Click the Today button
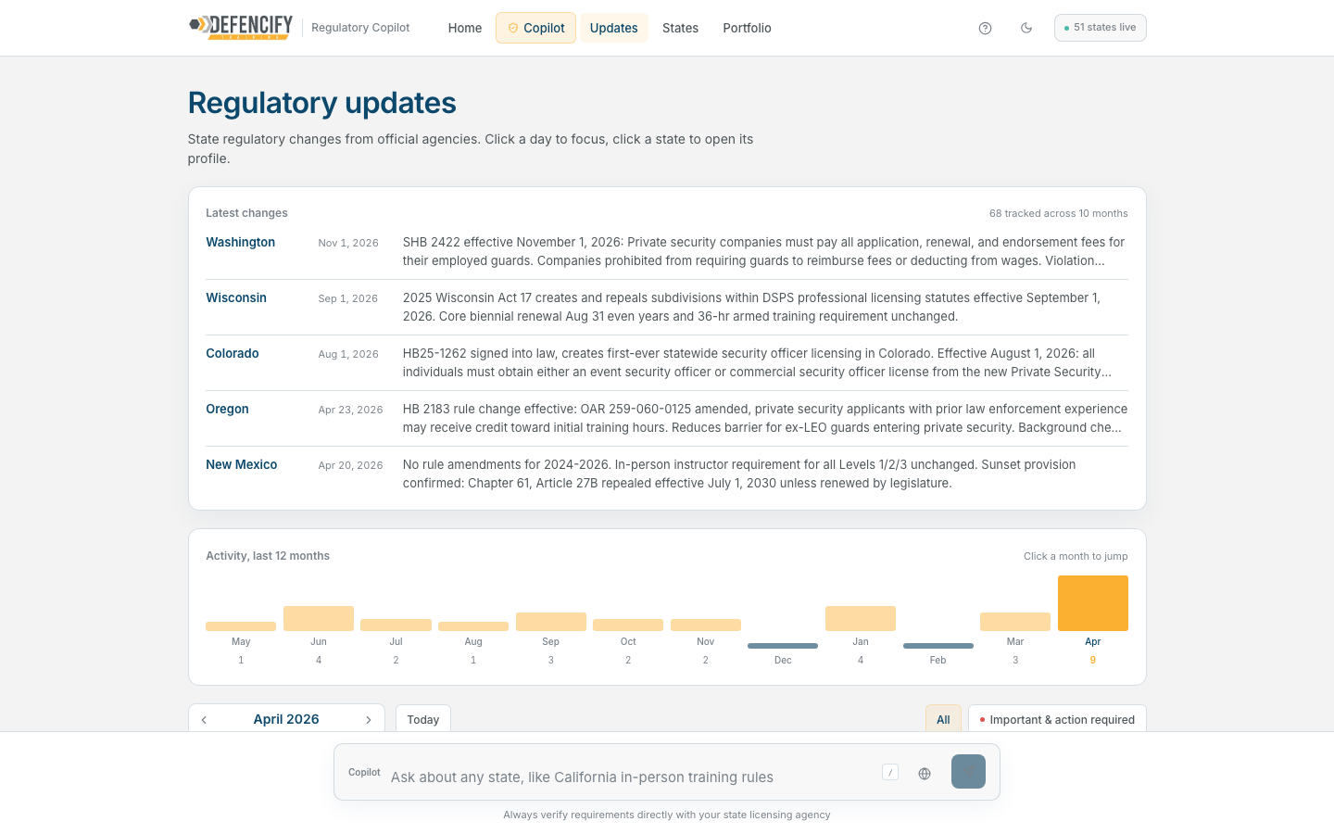This screenshot has width=1334, height=834. (423, 719)
